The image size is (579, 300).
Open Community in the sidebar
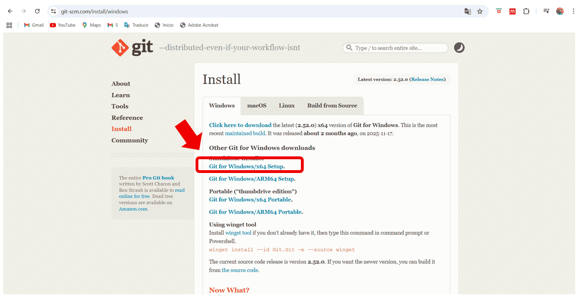click(x=130, y=140)
